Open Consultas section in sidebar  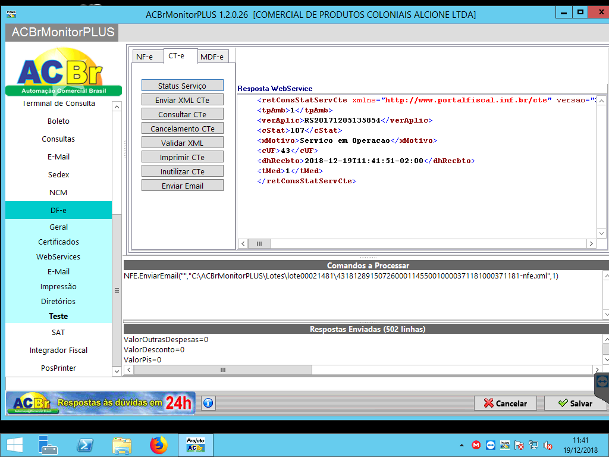pyautogui.click(x=59, y=139)
